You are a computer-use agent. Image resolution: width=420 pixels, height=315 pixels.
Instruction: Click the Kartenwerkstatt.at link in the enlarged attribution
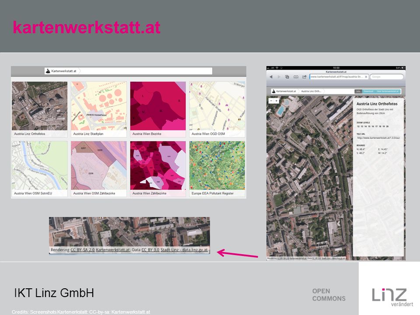click(x=113, y=250)
